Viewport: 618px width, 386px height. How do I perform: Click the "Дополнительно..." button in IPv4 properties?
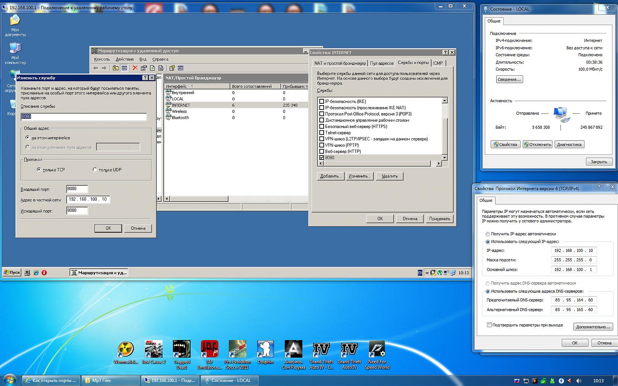593,327
